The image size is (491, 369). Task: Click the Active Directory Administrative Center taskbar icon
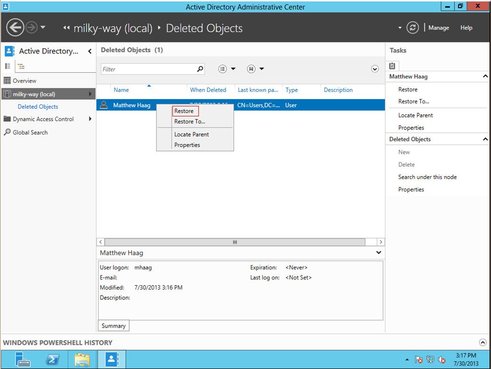click(112, 359)
